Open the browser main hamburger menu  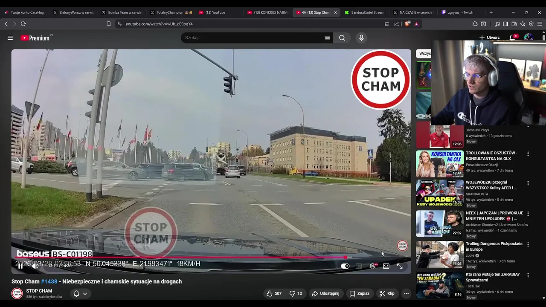[540, 24]
